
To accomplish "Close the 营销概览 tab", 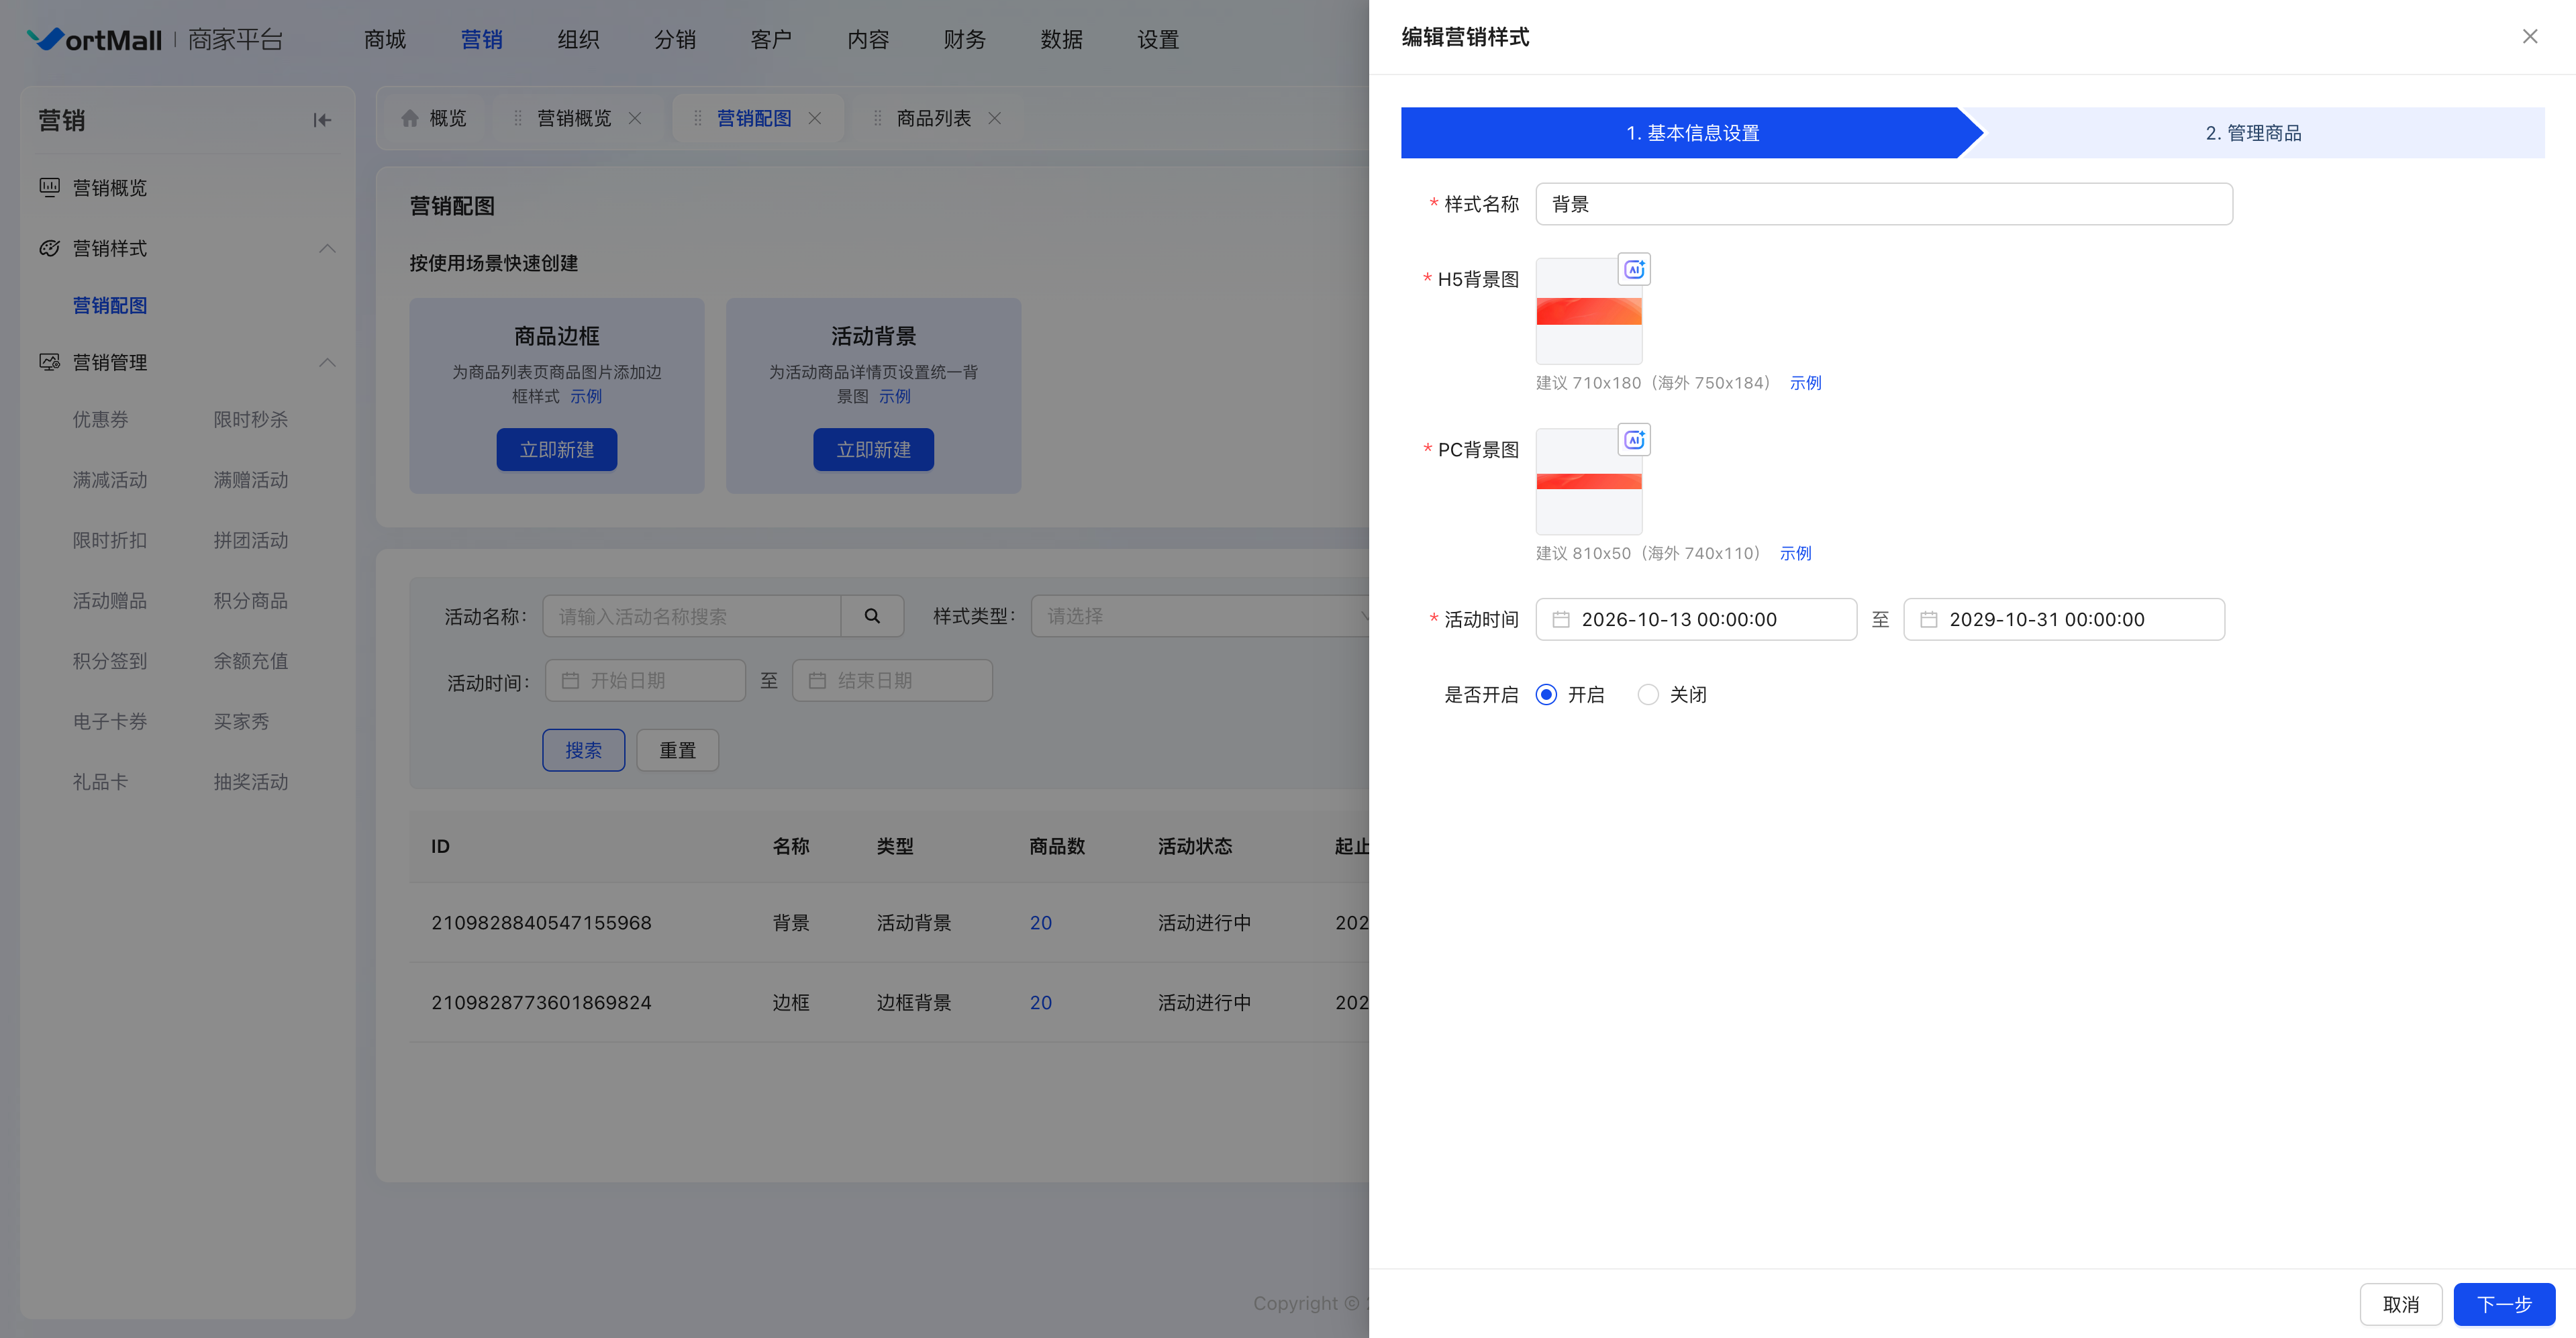I will point(635,118).
